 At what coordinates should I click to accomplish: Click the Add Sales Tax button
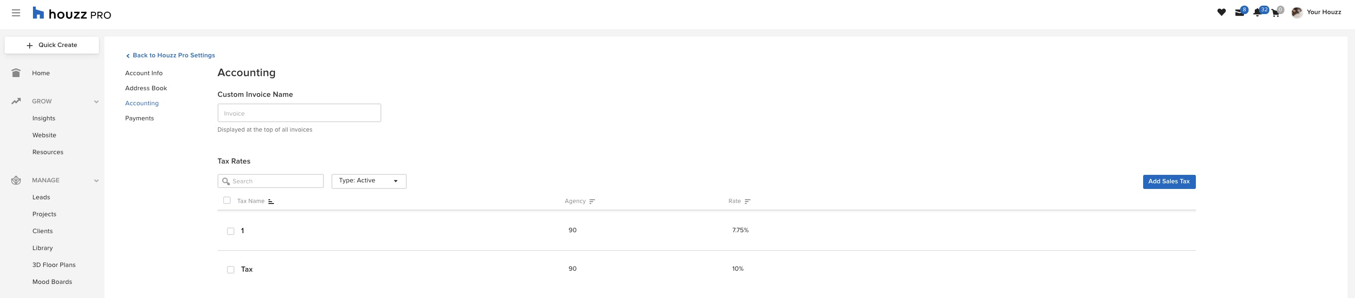click(1169, 181)
